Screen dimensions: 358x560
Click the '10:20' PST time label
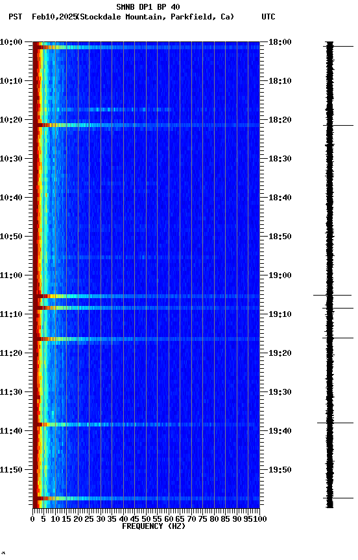tap(11, 120)
